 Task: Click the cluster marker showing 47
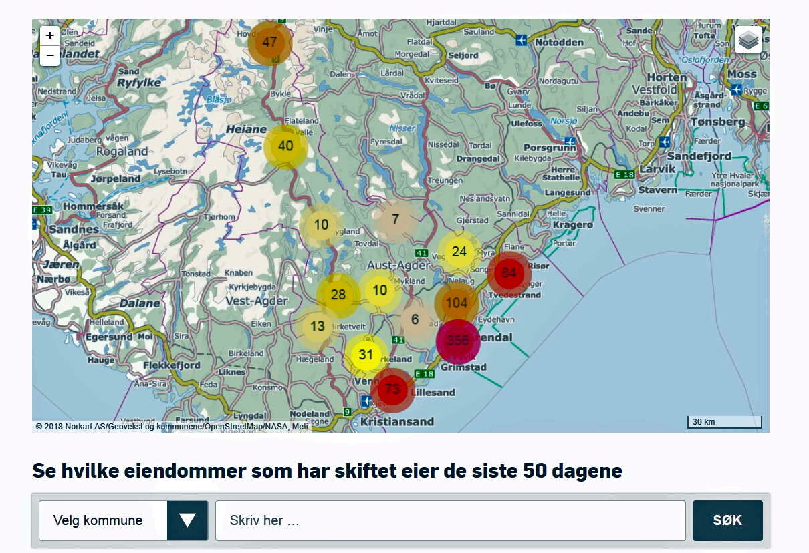point(270,43)
